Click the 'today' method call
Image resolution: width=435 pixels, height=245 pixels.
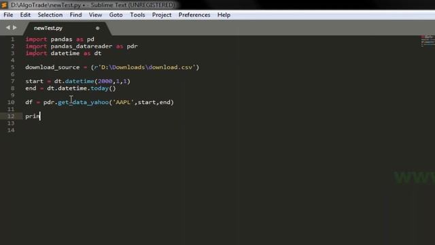pos(100,88)
